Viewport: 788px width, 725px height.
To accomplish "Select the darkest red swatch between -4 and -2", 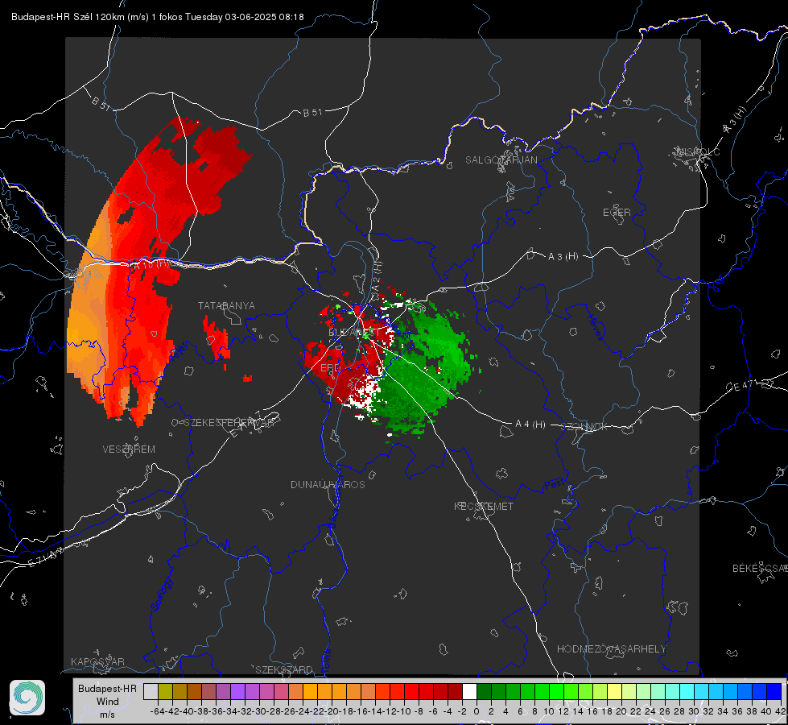I will pyautogui.click(x=455, y=691).
